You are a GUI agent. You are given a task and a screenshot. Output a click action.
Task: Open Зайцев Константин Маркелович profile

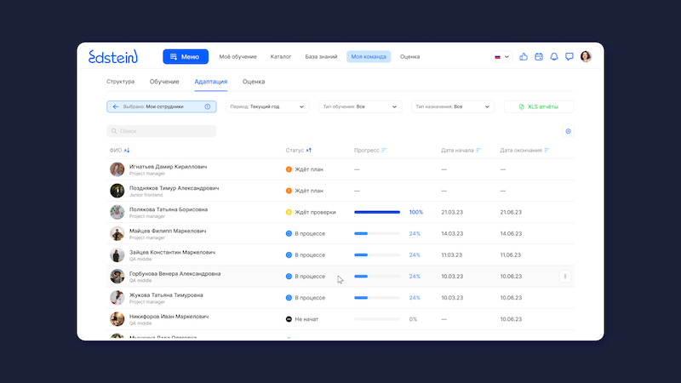coord(172,252)
